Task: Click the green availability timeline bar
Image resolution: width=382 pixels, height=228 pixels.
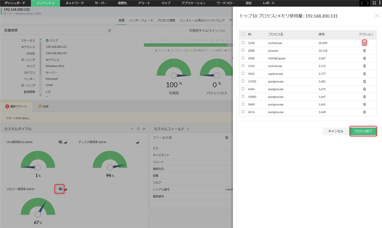Action: click(185, 45)
